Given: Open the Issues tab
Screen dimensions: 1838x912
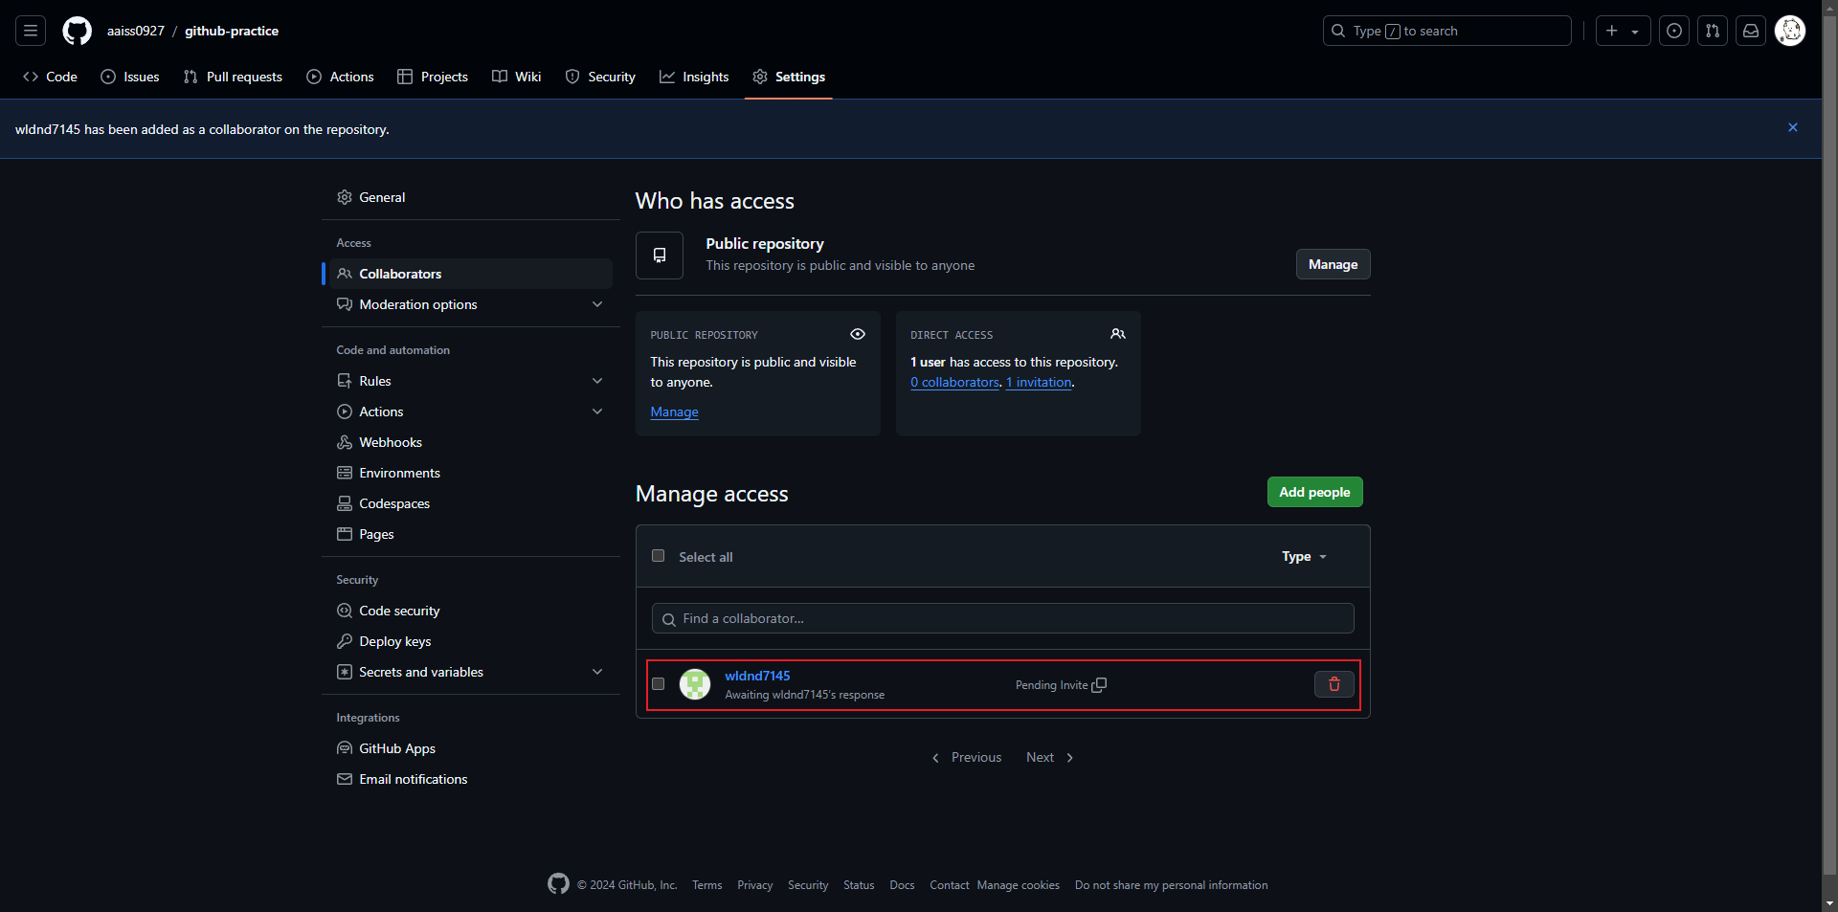Looking at the screenshot, I should click(x=130, y=77).
